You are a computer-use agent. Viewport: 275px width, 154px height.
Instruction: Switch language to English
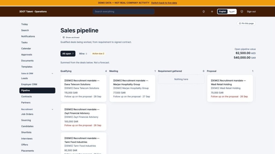[x=222, y=12]
